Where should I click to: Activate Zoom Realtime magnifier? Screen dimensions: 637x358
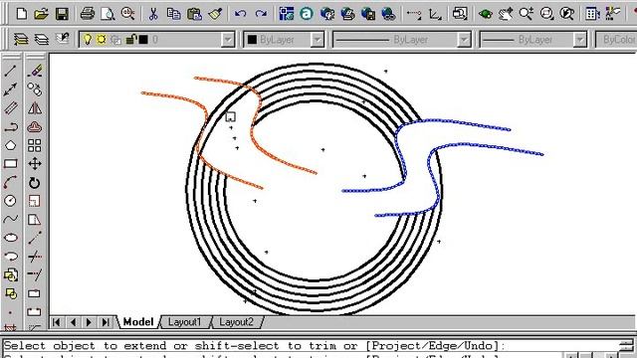(527, 14)
